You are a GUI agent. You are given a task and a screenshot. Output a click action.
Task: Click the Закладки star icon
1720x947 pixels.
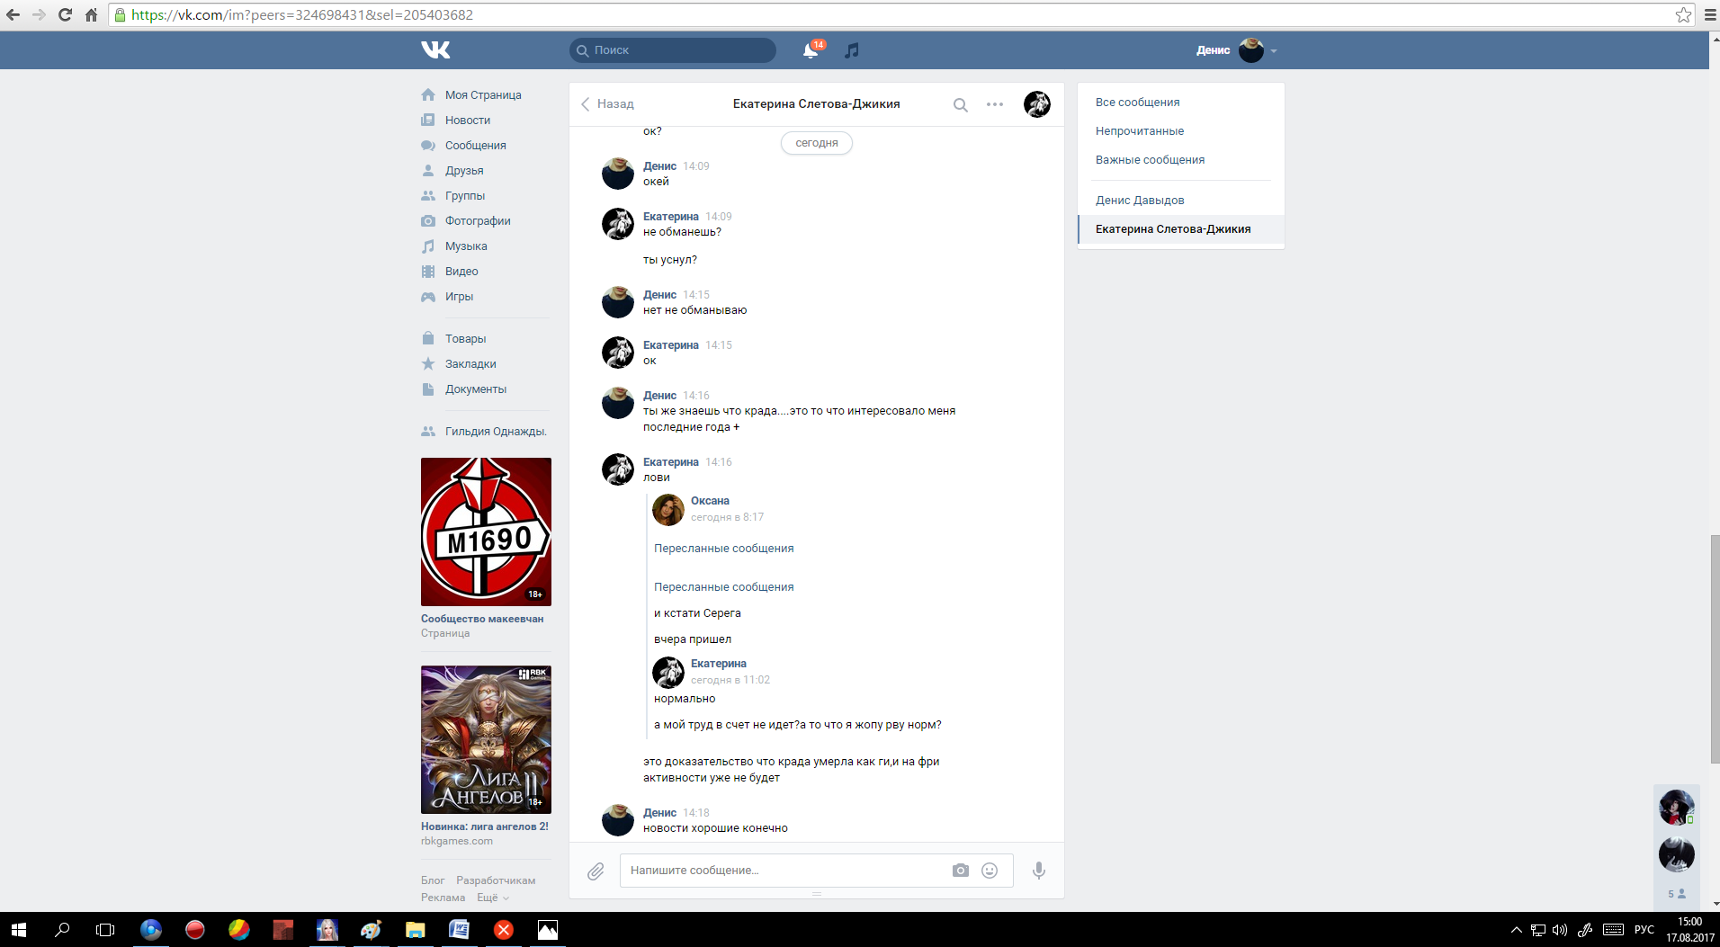click(428, 364)
